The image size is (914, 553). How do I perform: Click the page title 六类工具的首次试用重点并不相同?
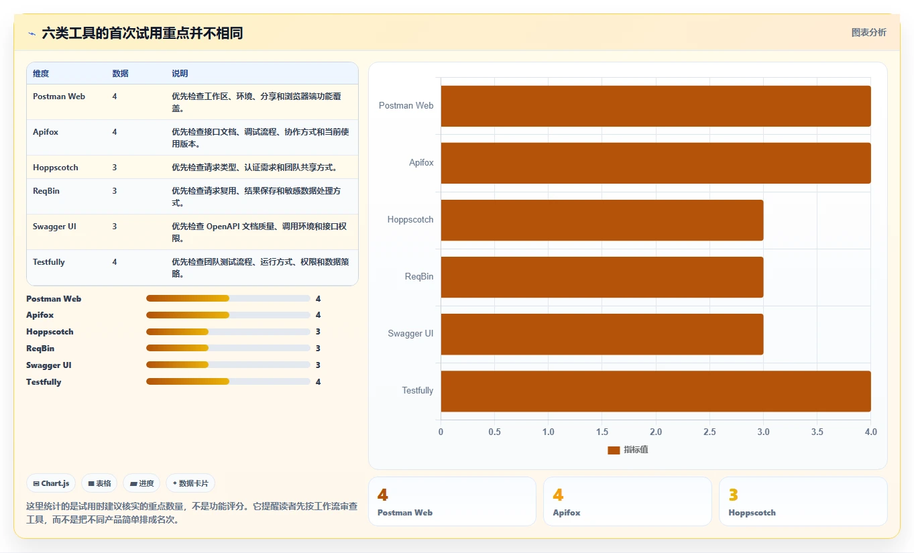[x=142, y=33]
